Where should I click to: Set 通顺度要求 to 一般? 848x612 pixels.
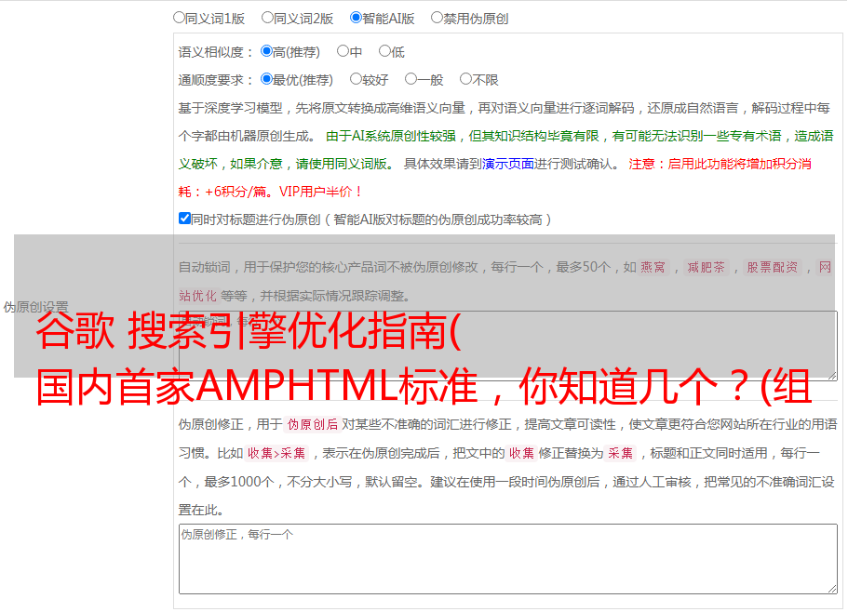[411, 79]
